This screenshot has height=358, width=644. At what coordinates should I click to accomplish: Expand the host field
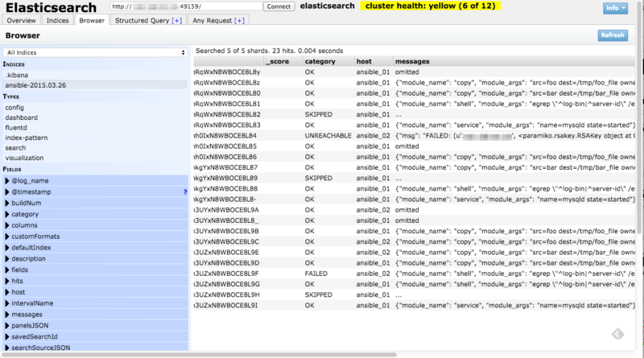pyautogui.click(x=95, y=292)
